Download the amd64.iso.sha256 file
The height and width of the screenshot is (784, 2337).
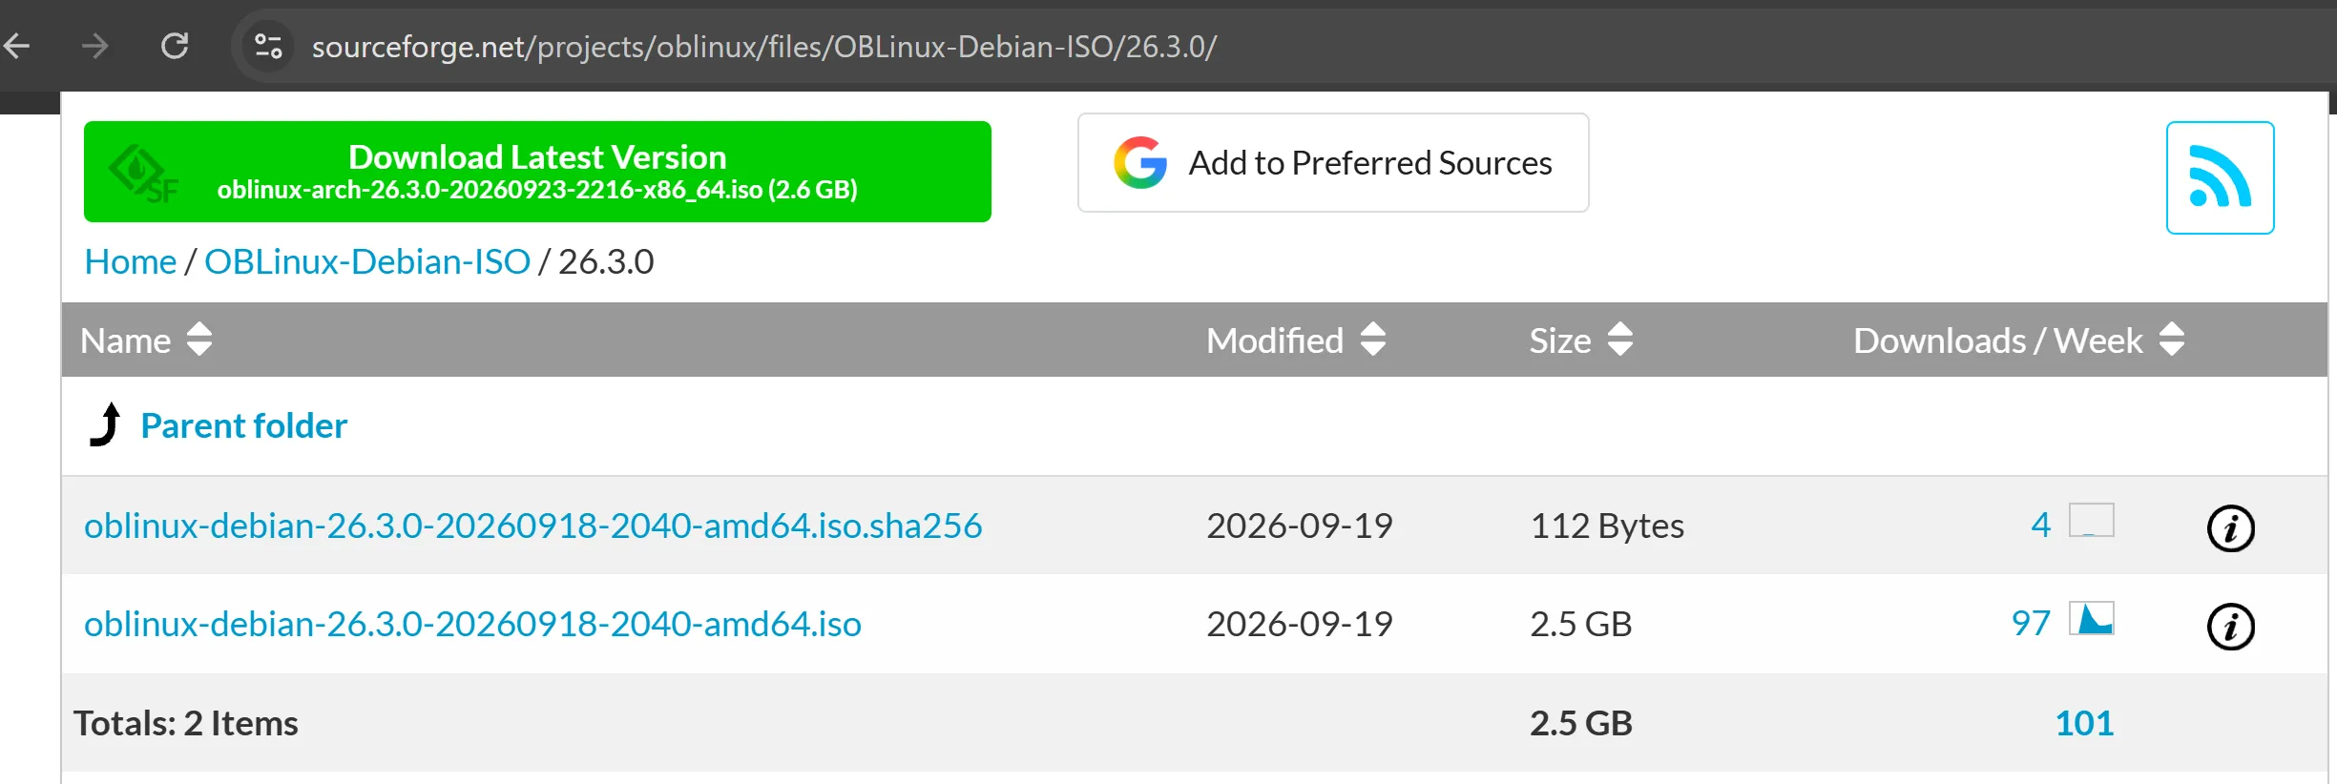coord(533,526)
